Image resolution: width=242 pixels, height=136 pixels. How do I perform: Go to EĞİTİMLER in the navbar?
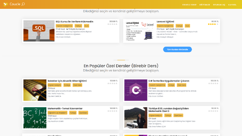click(x=205, y=5)
